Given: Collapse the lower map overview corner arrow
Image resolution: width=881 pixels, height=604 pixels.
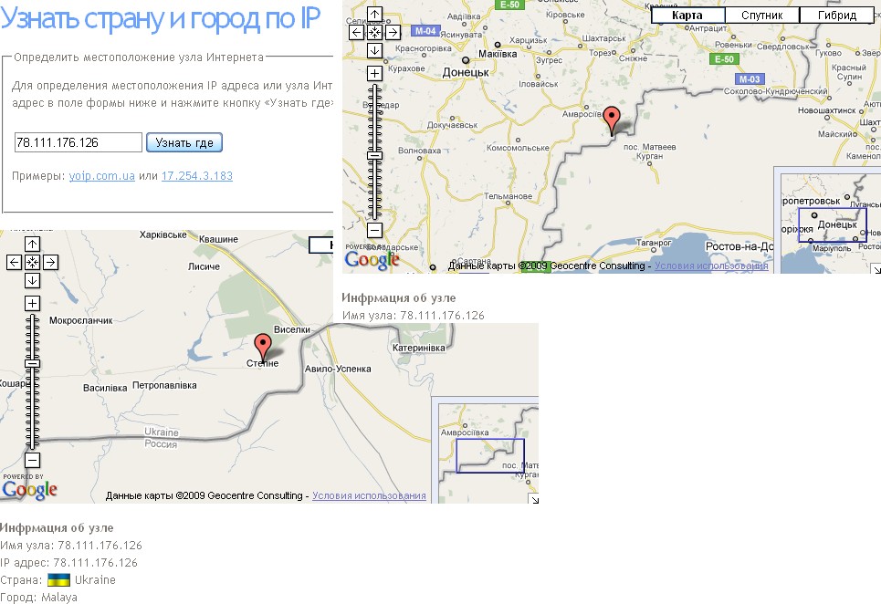Looking at the screenshot, I should tap(534, 499).
